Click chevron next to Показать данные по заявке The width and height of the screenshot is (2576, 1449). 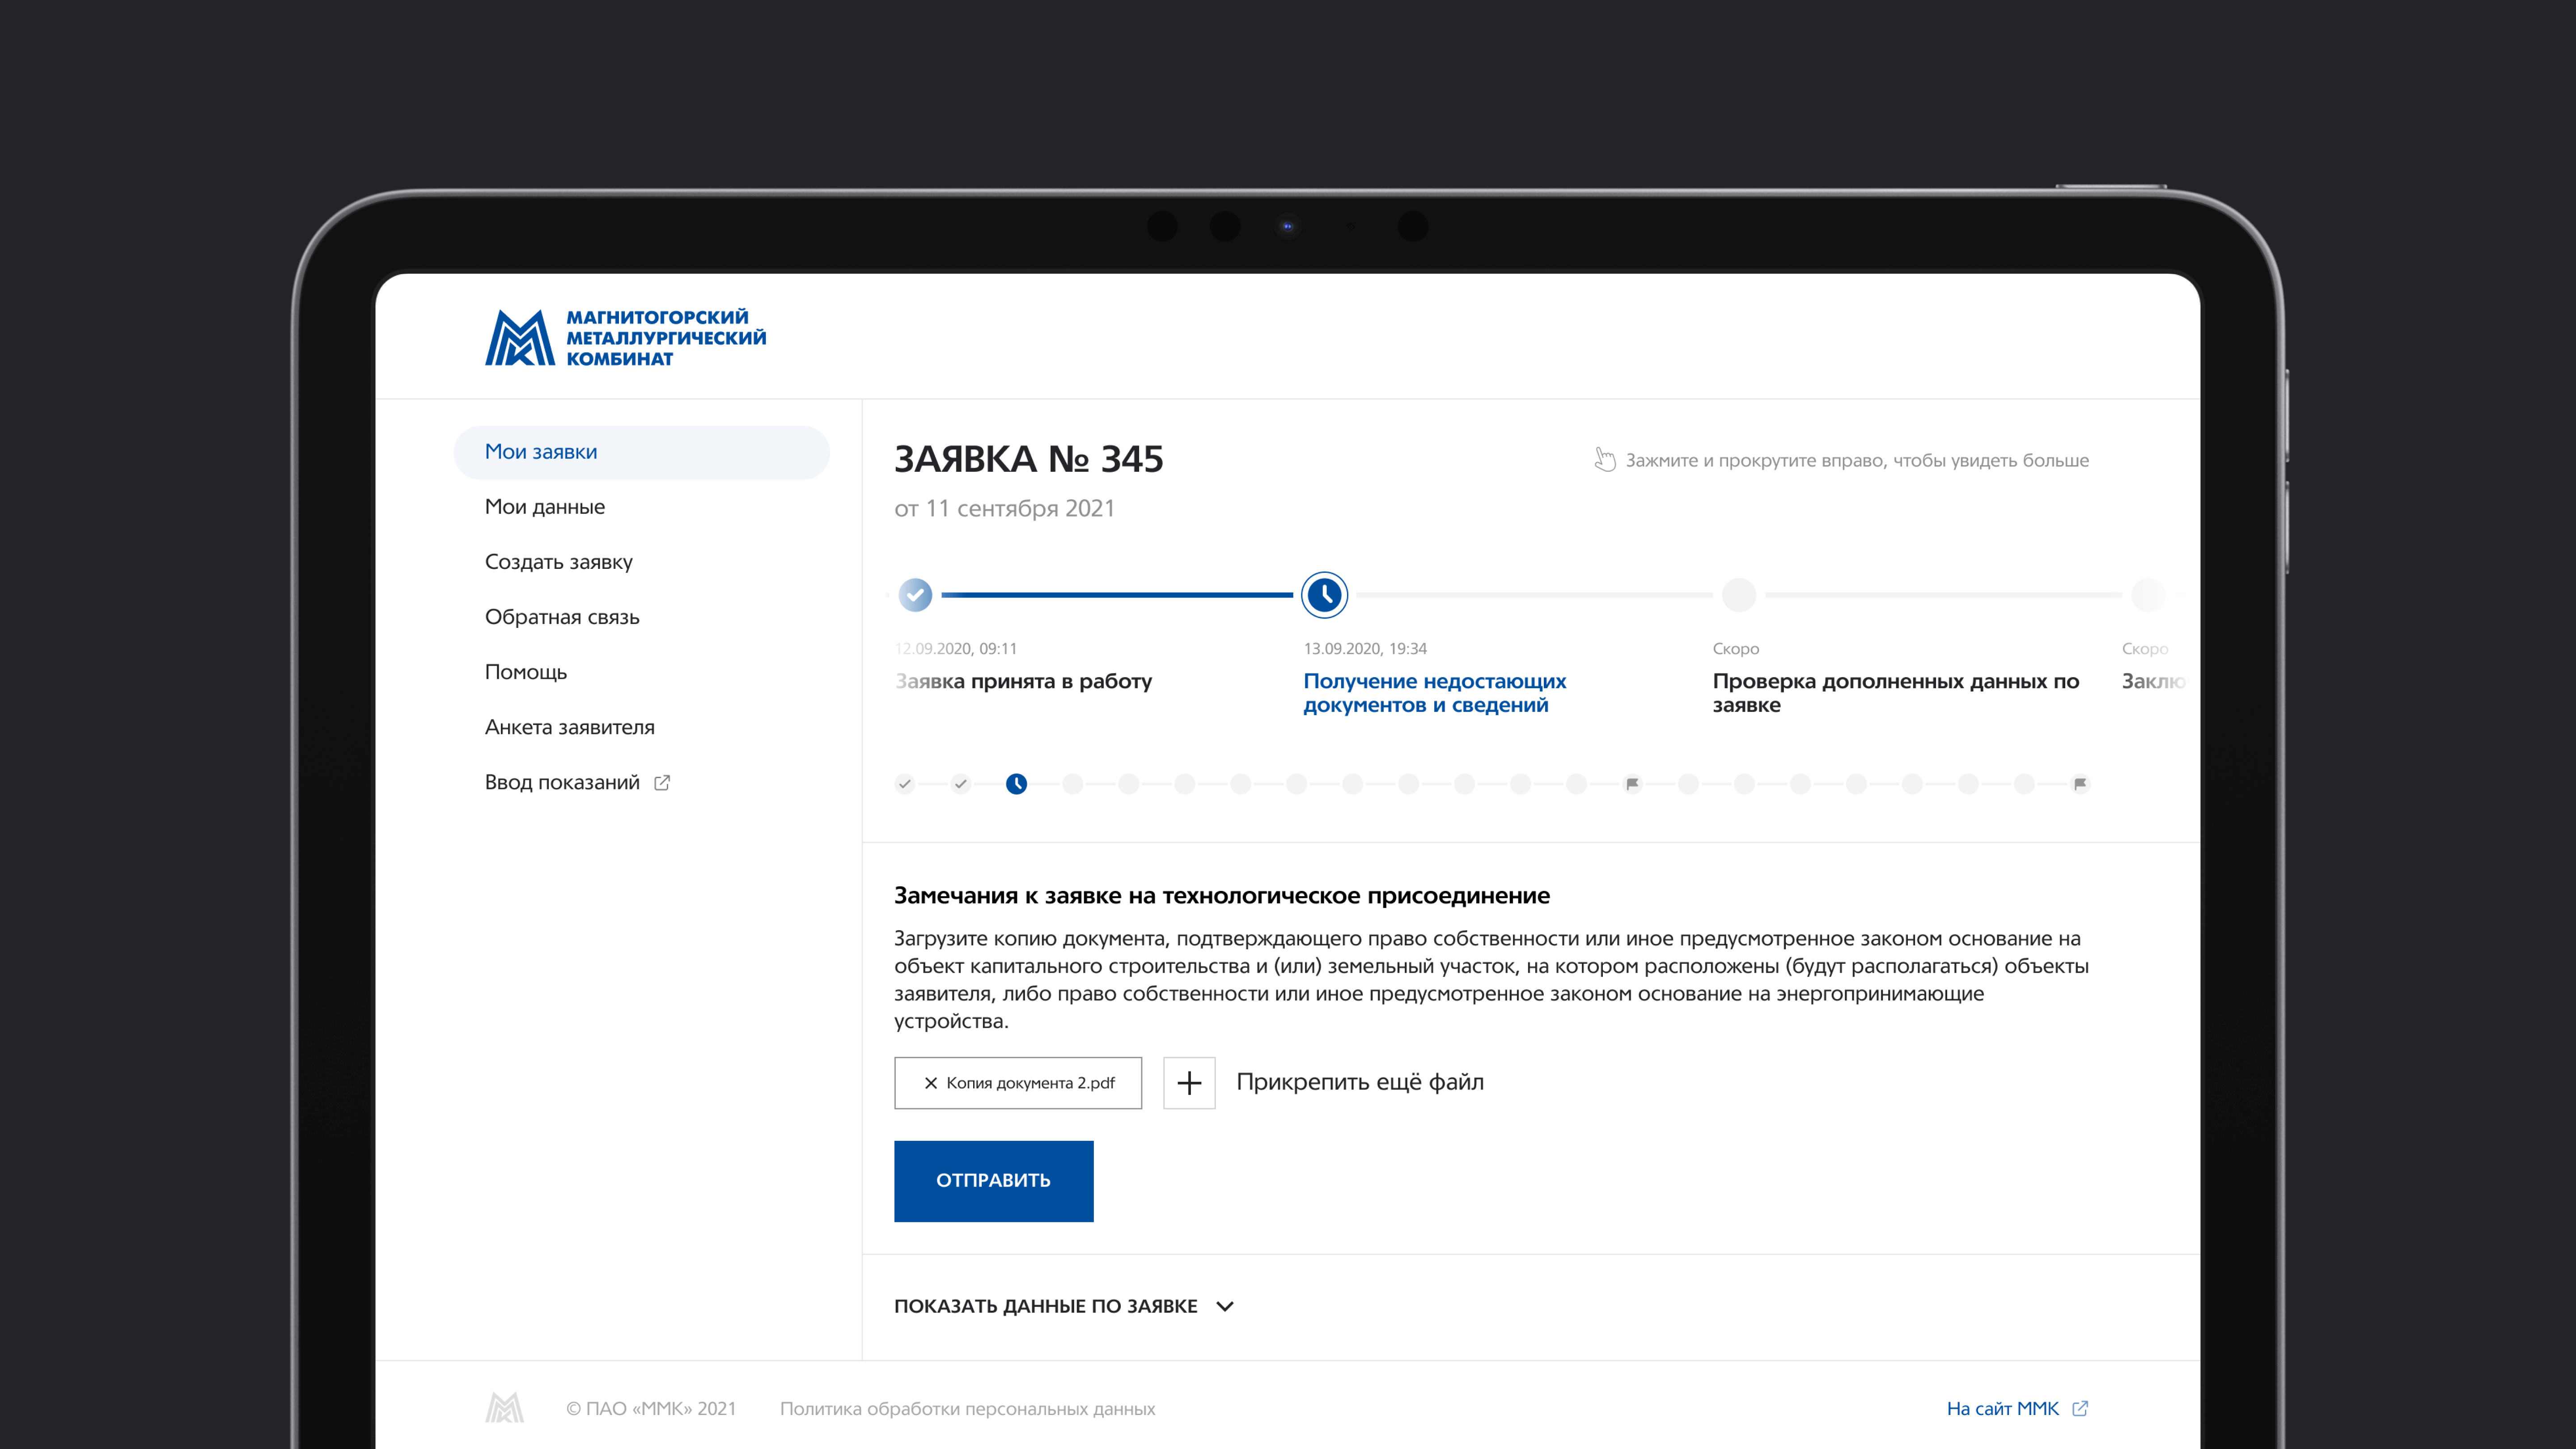(1225, 1306)
